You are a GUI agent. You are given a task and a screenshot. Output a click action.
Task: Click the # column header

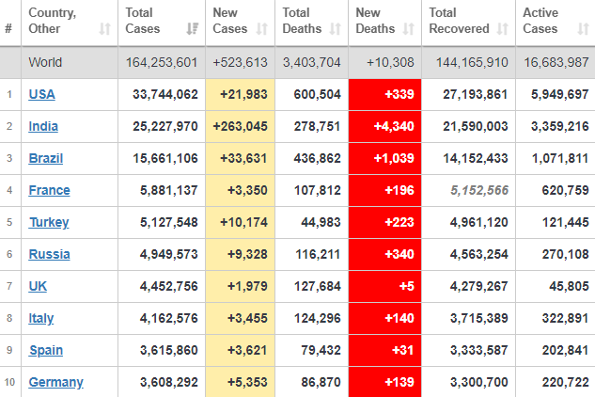[x=8, y=28]
